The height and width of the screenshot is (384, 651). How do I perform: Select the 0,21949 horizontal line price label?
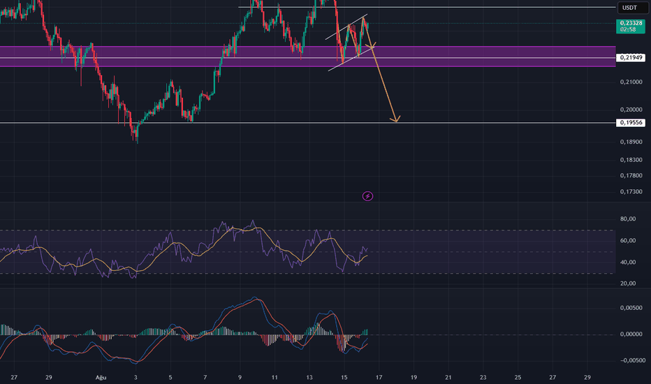point(631,57)
